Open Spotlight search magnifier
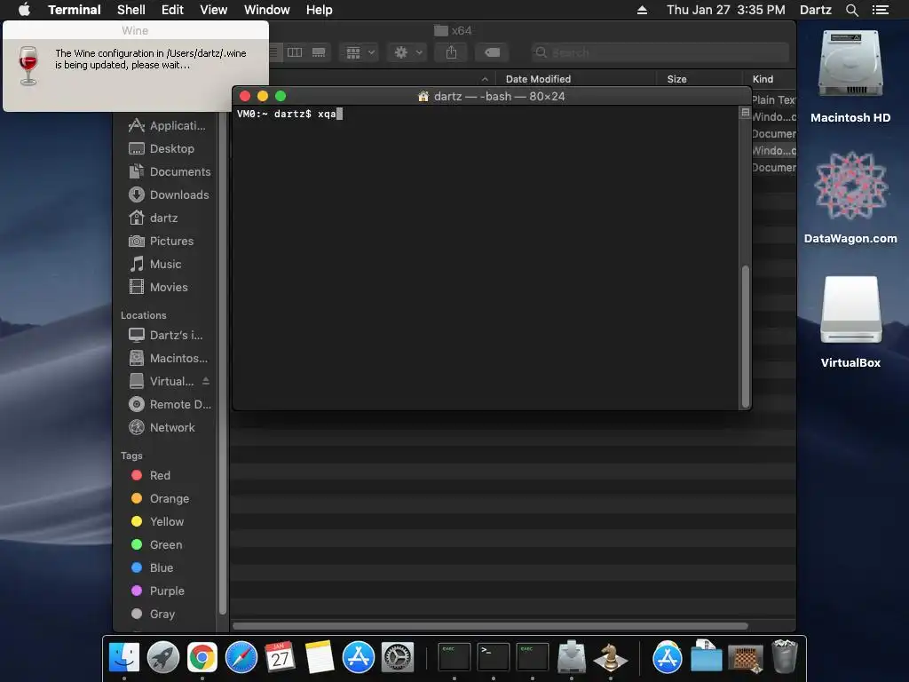 pyautogui.click(x=851, y=10)
